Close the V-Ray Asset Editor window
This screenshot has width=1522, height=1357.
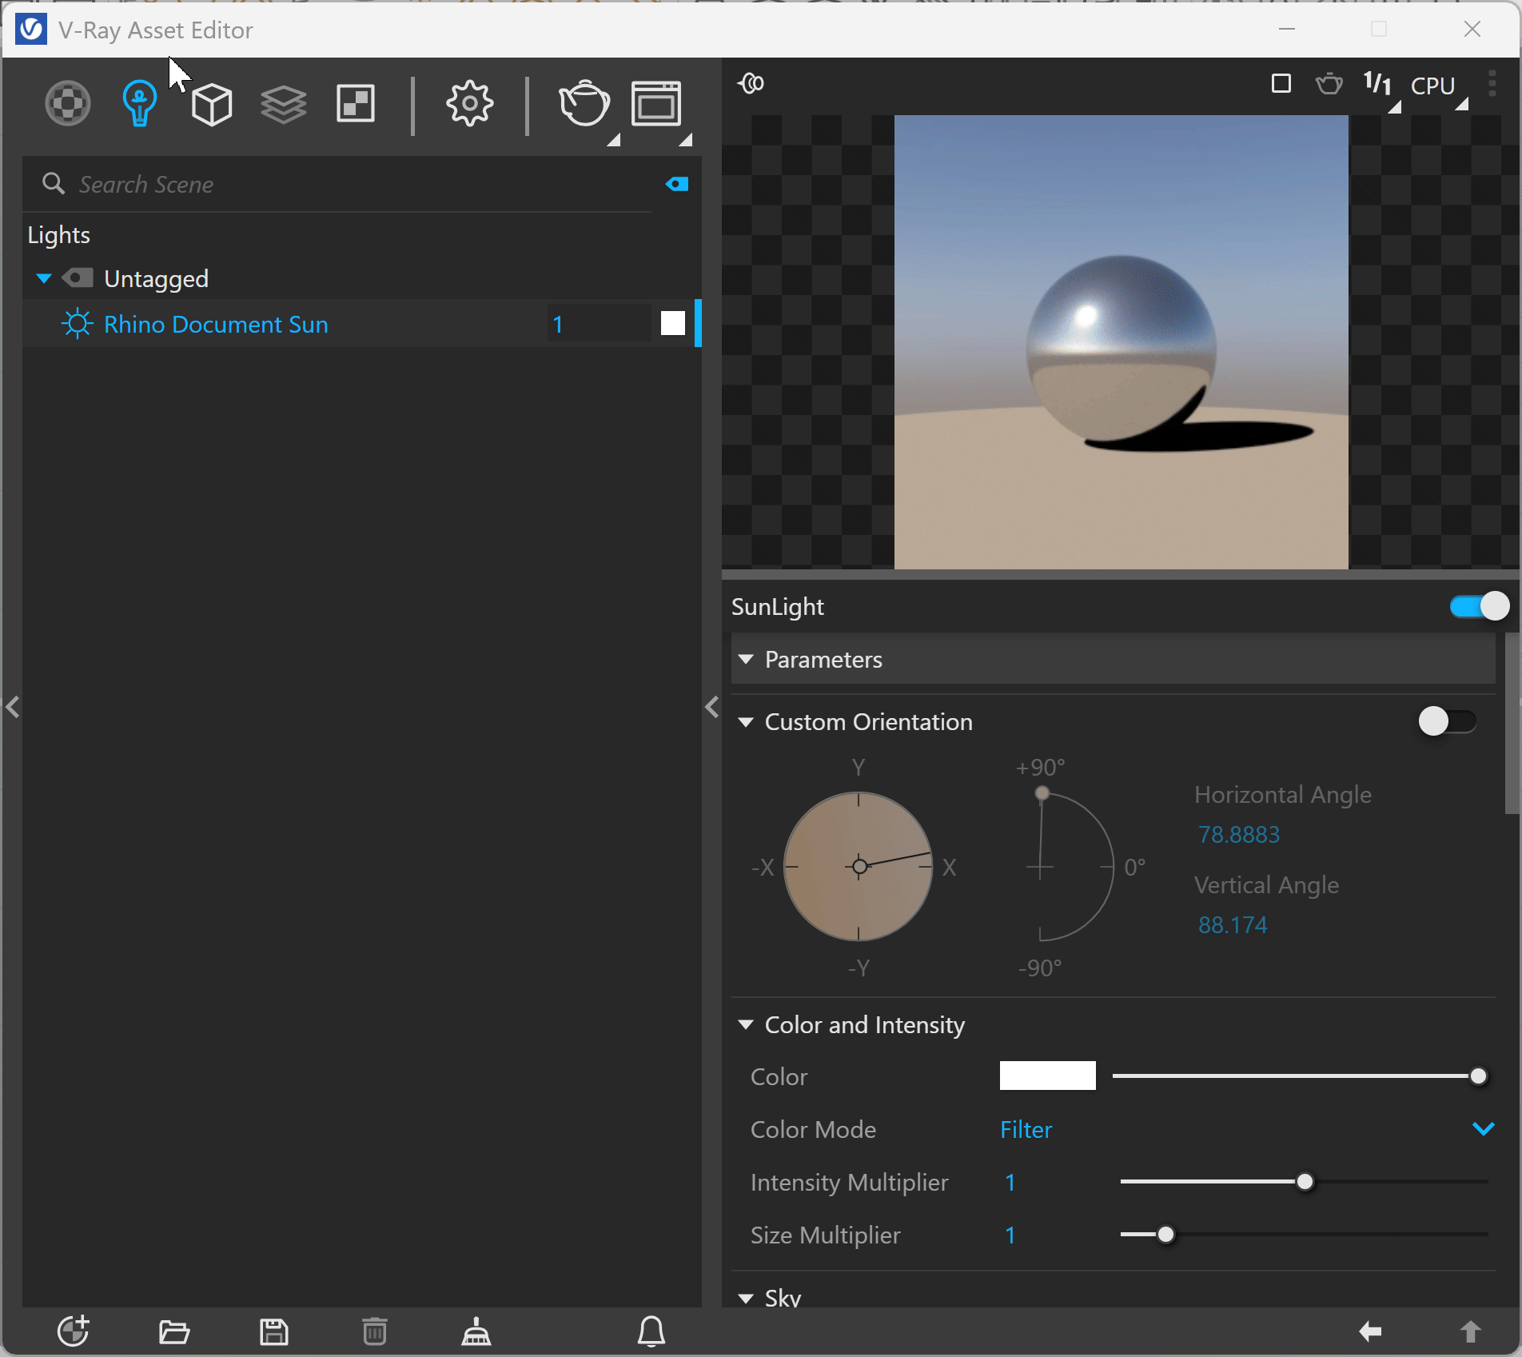click(x=1472, y=30)
